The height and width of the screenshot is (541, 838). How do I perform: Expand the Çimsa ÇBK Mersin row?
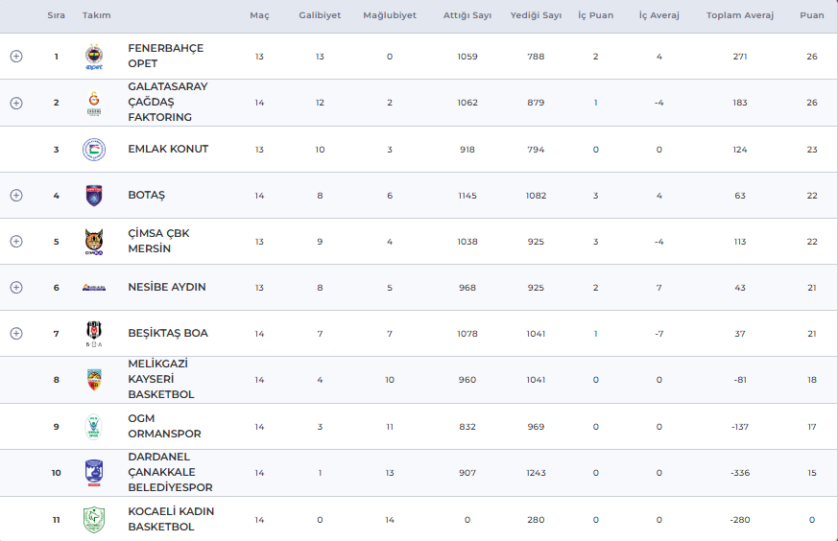tap(16, 242)
